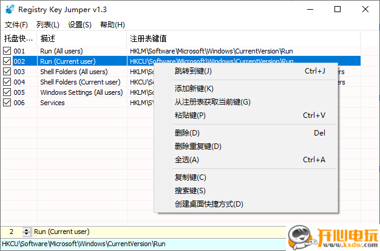Uncheck the checkbox for entry 001
This screenshot has height=251, width=380.
(7, 51)
